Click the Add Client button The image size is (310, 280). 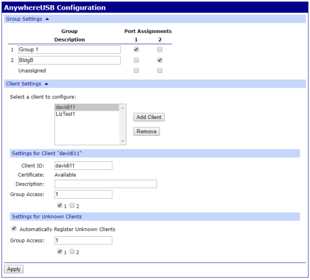[x=149, y=117]
